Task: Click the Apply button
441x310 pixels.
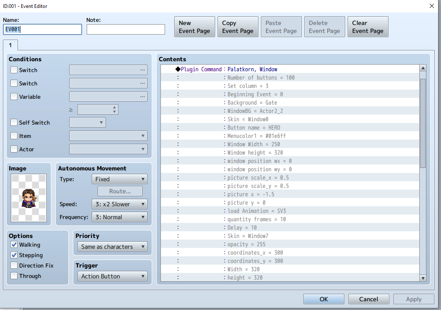Action: (414, 299)
